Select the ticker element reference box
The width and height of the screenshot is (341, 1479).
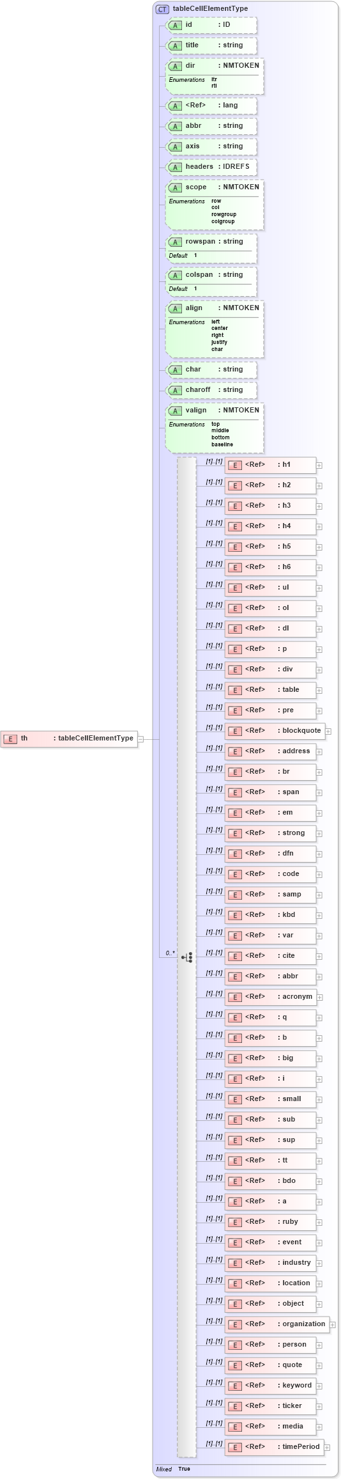tap(270, 1406)
